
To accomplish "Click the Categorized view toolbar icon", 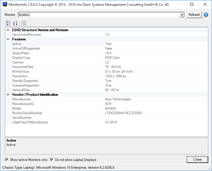I will coord(9,23).
